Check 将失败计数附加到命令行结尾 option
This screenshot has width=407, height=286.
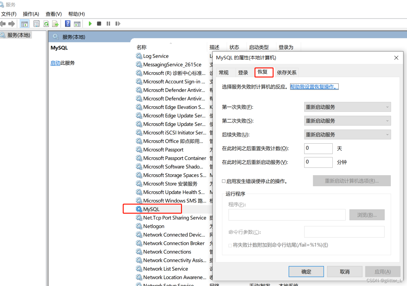coord(230,245)
